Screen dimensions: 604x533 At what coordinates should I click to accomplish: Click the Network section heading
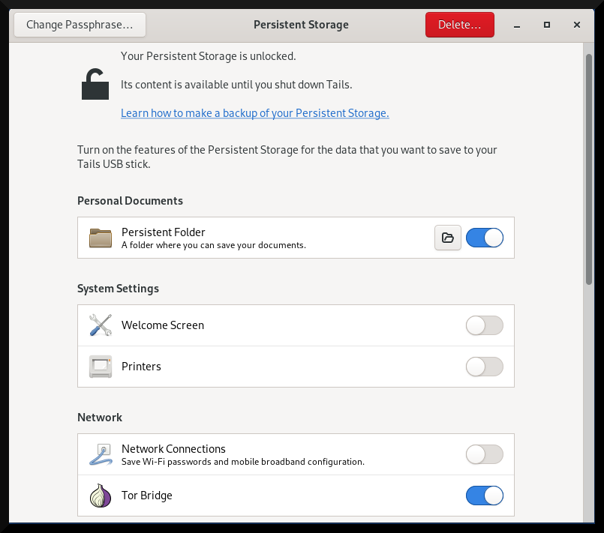(100, 417)
